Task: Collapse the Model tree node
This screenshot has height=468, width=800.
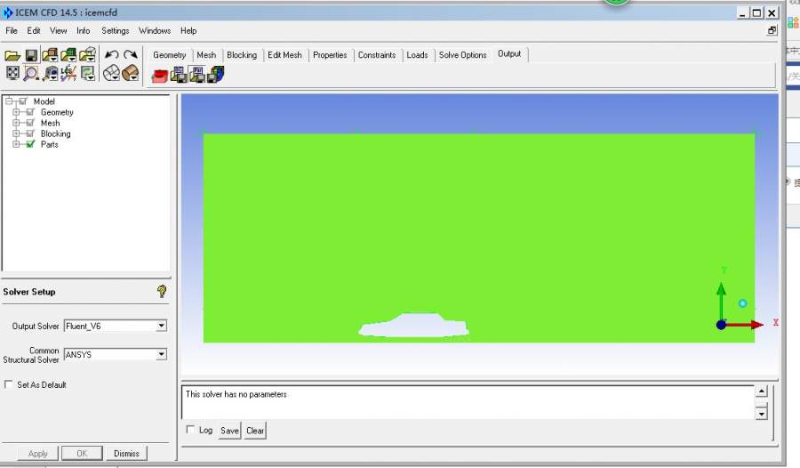Action: click(x=9, y=101)
